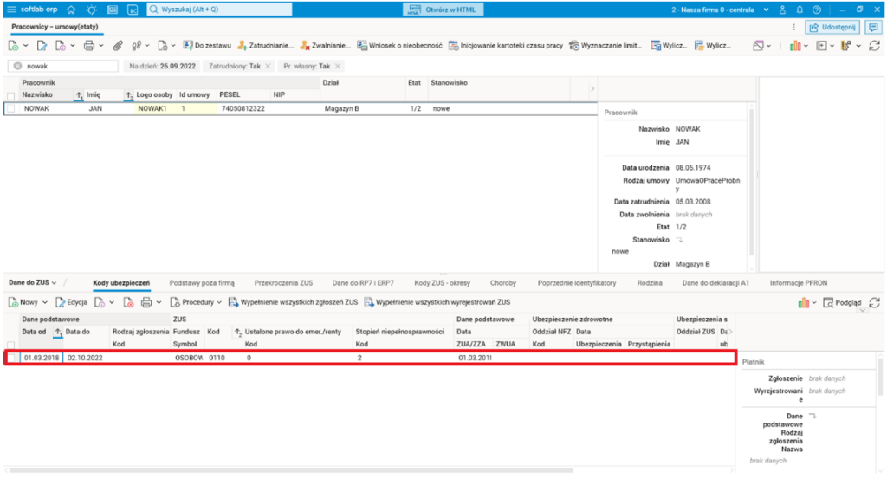This screenshot has height=491, width=887.
Task: Click delete record icon in lower toolbar
Action: (128, 302)
